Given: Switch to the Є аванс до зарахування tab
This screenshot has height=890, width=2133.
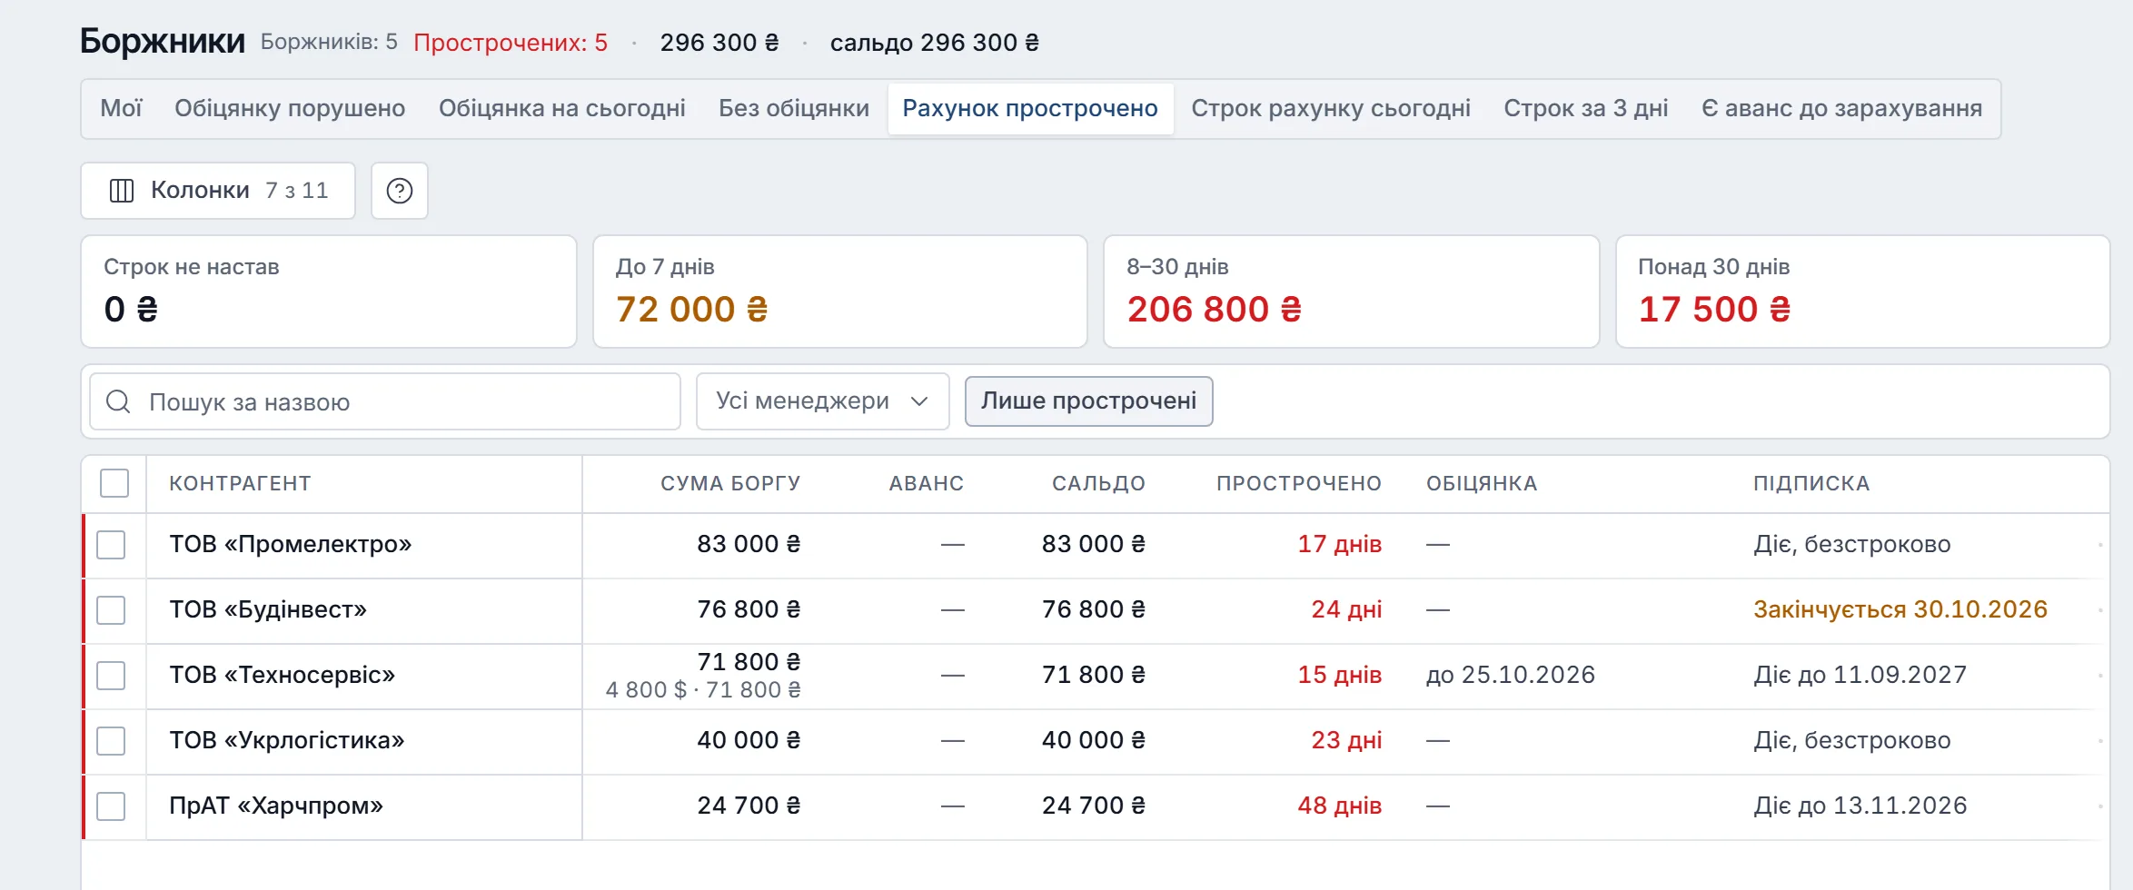Looking at the screenshot, I should (1841, 109).
